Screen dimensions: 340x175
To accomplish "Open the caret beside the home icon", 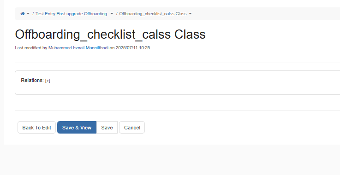I will pos(28,14).
